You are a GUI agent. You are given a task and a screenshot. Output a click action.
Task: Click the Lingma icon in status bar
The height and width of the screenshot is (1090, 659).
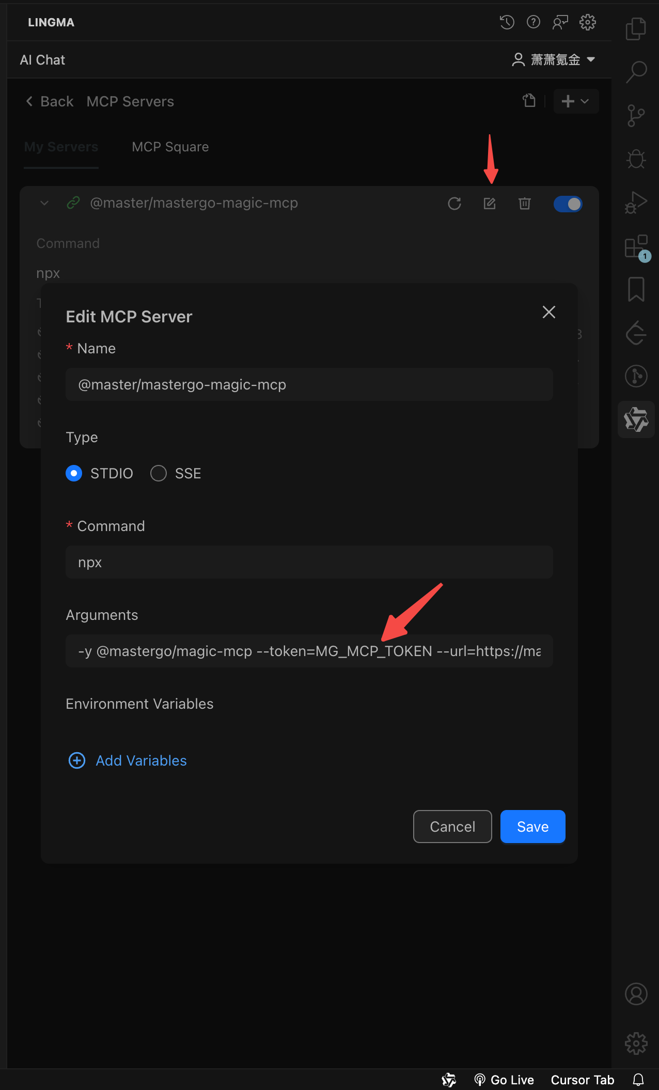pyautogui.click(x=449, y=1080)
